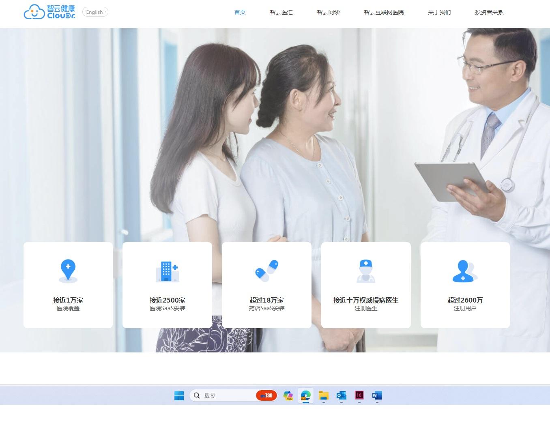Switch to Outlook in the taskbar
Image resolution: width=550 pixels, height=438 pixels.
[341, 395]
